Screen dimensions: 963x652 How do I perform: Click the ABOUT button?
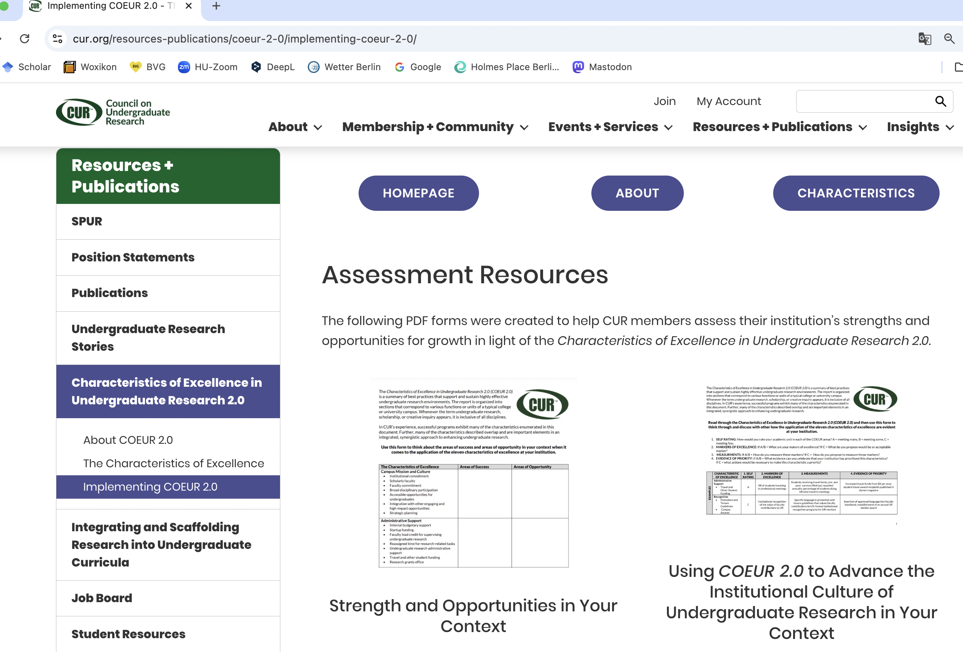point(637,193)
